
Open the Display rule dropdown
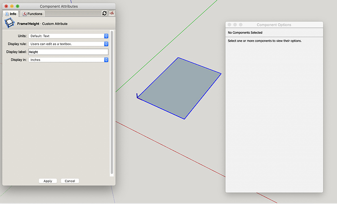pyautogui.click(x=68, y=44)
